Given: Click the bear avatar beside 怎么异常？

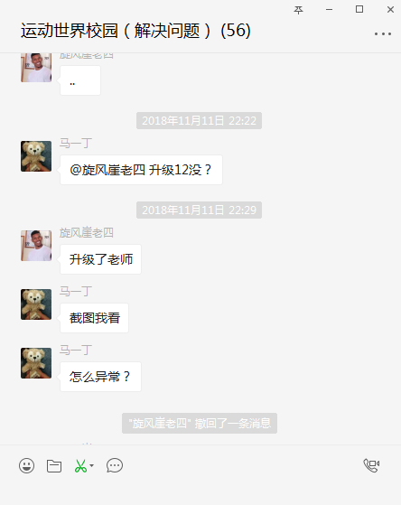Looking at the screenshot, I should pos(36,363).
